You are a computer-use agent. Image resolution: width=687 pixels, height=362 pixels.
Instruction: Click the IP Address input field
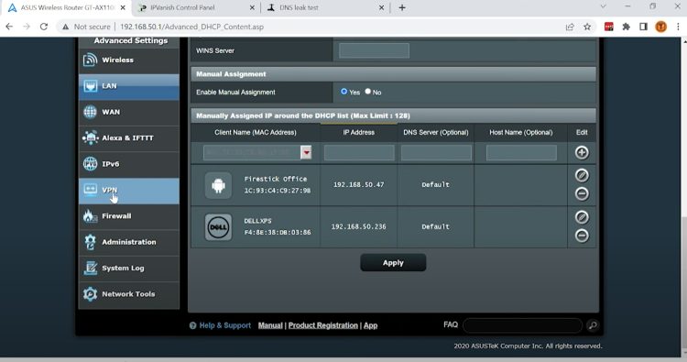coord(359,153)
